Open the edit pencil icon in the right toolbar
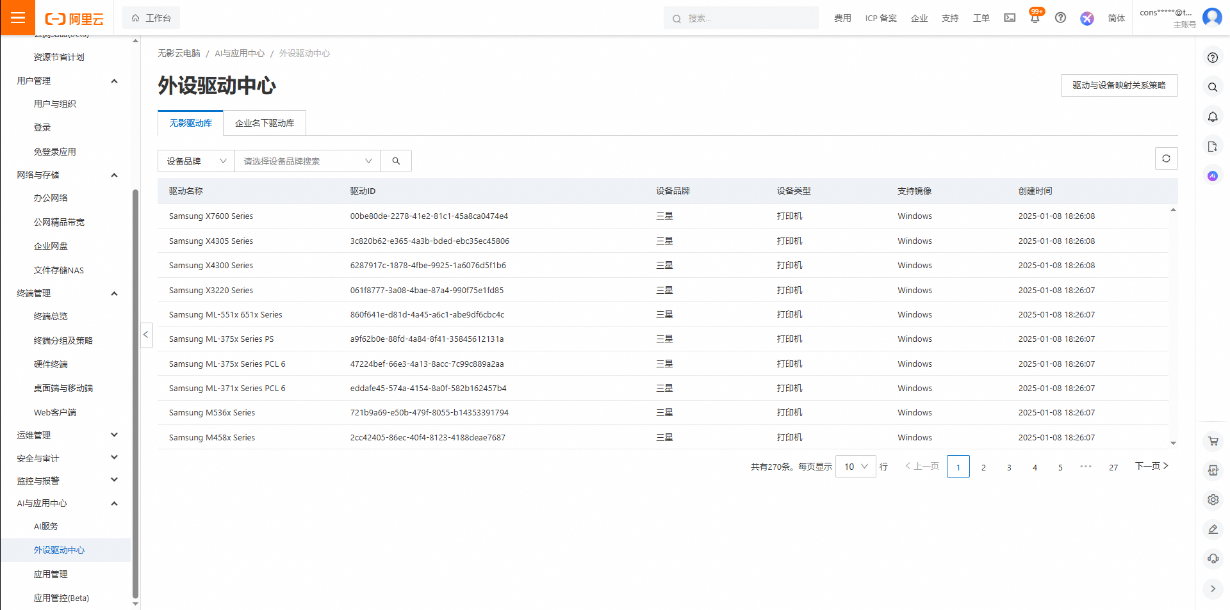 (x=1213, y=529)
